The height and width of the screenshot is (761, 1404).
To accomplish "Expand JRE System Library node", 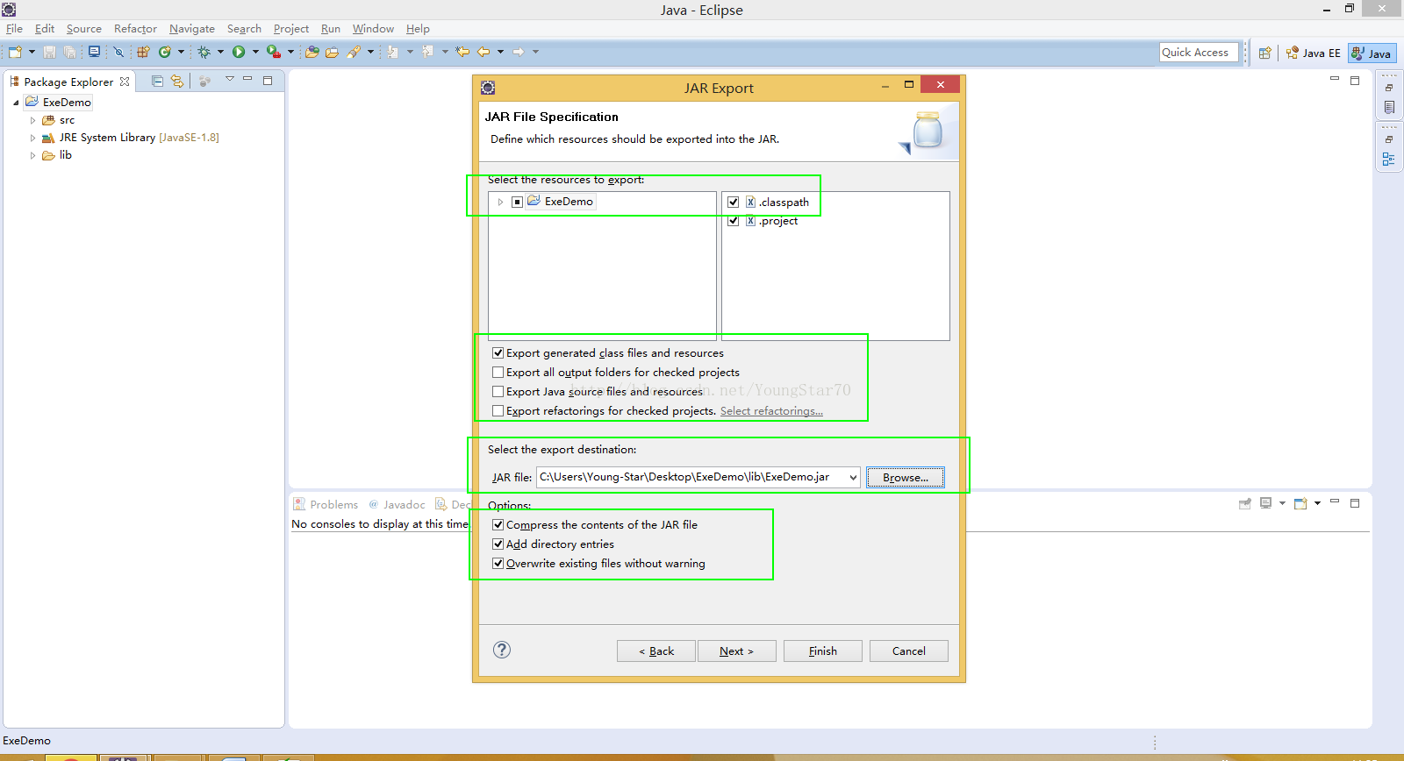I will (x=32, y=138).
